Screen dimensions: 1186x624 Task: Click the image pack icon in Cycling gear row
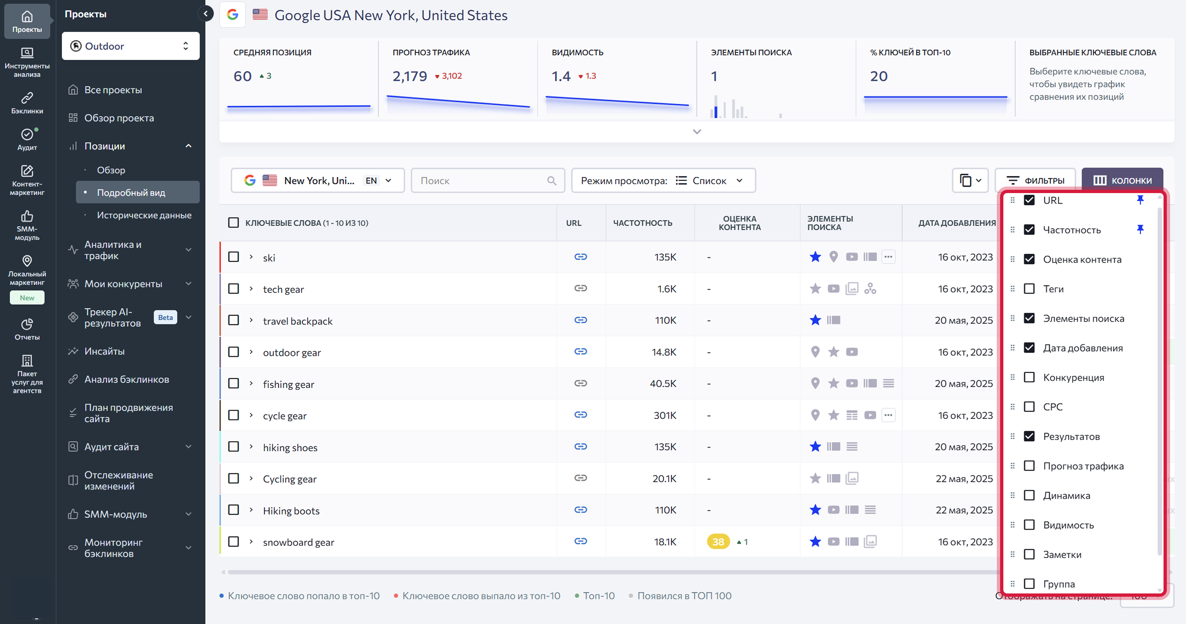click(852, 478)
